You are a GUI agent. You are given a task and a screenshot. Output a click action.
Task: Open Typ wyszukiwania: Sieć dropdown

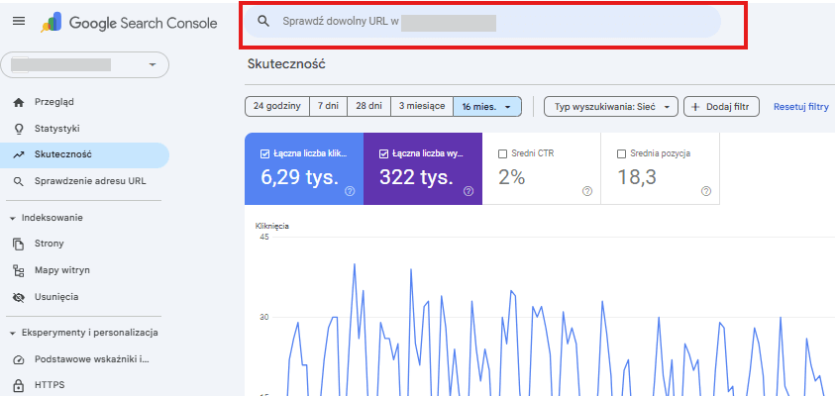pyautogui.click(x=611, y=107)
